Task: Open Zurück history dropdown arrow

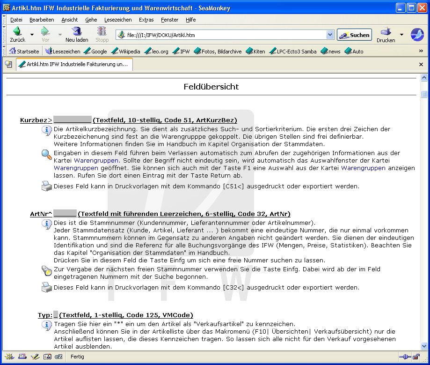Action: tap(32, 35)
